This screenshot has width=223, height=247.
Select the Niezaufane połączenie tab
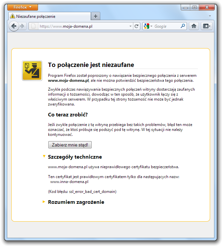tap(50, 16)
